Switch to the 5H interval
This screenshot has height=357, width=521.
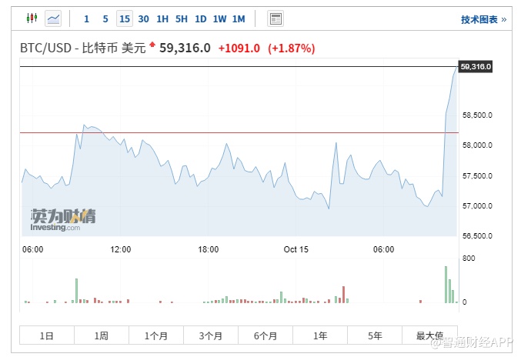click(x=182, y=18)
